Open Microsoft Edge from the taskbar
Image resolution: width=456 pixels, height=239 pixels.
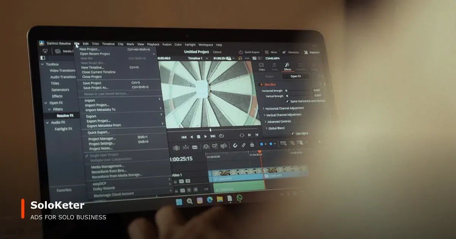pos(210,200)
